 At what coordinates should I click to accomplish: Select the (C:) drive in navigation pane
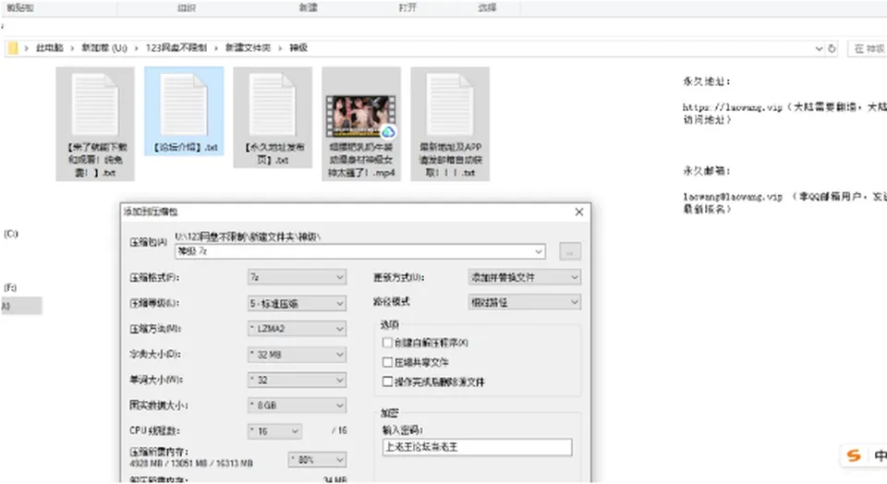point(11,234)
